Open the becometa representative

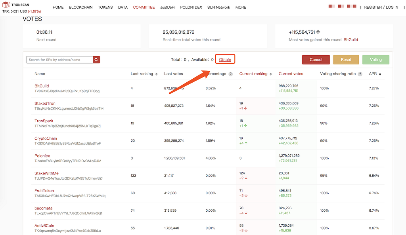(x=43, y=208)
